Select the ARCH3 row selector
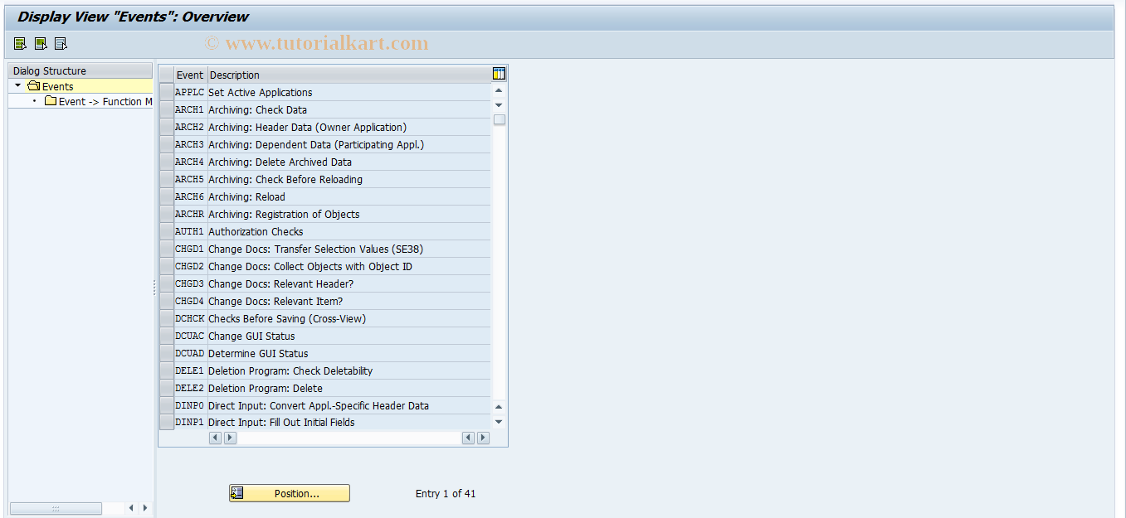Screen dimensions: 1126x518 (x=167, y=144)
